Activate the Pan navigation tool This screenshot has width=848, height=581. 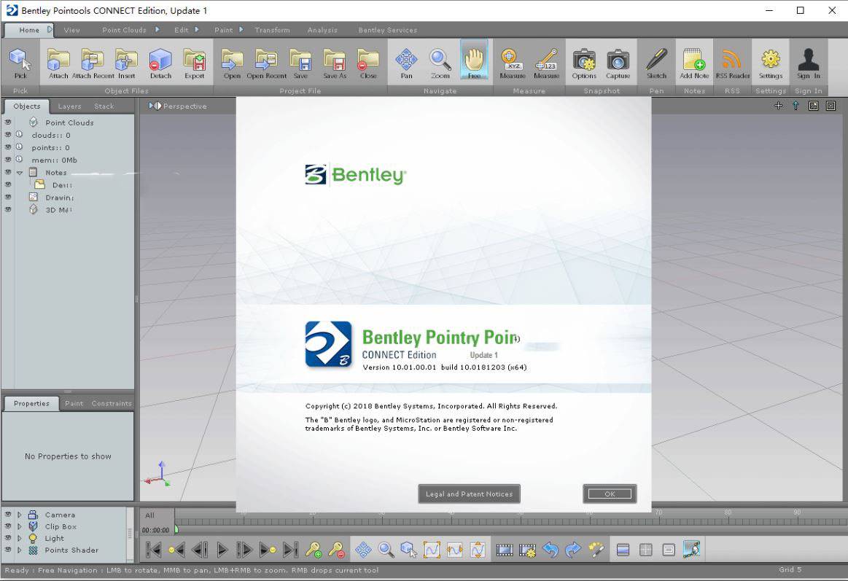(406, 61)
